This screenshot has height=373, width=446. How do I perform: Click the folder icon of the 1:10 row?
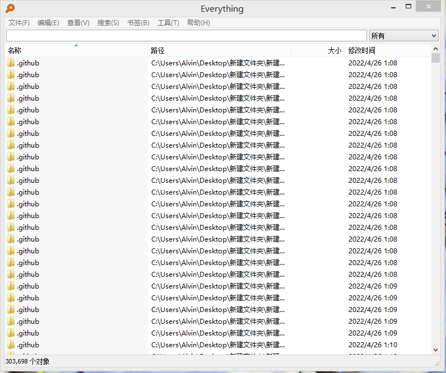pyautogui.click(x=11, y=344)
